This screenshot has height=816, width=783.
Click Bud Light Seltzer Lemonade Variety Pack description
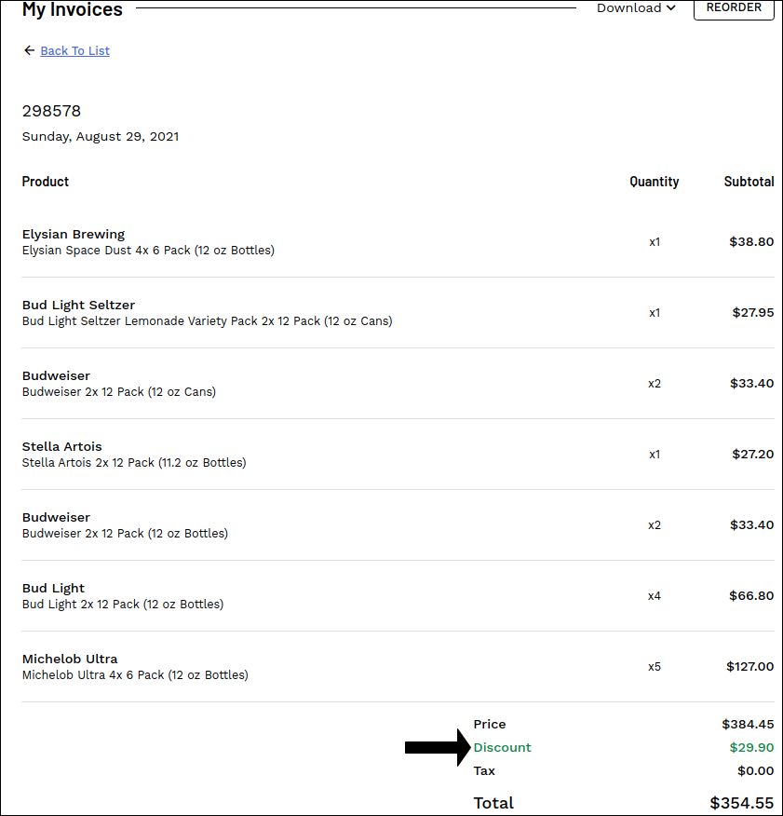tap(207, 321)
